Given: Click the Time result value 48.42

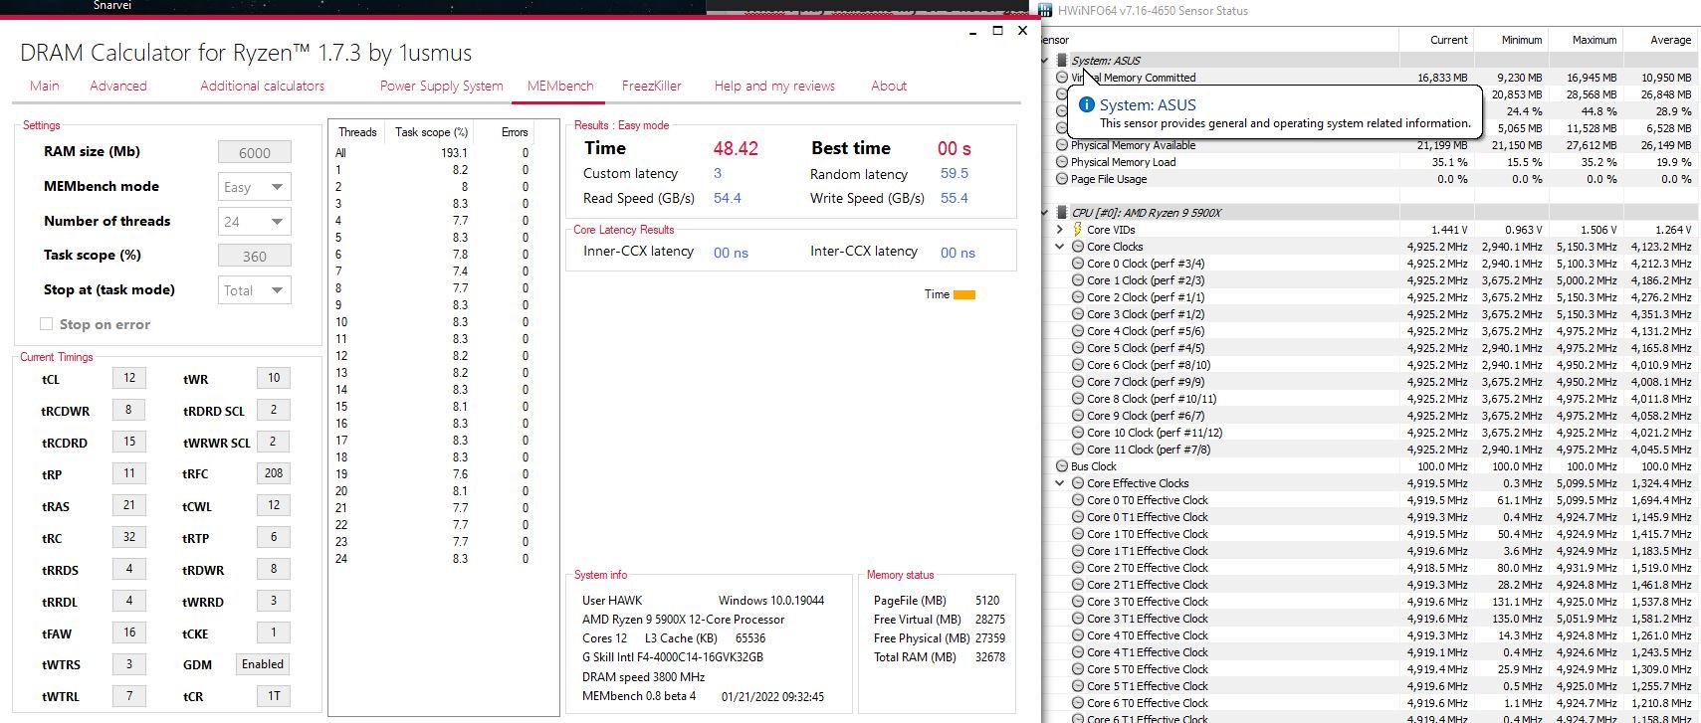Looking at the screenshot, I should click(x=736, y=148).
